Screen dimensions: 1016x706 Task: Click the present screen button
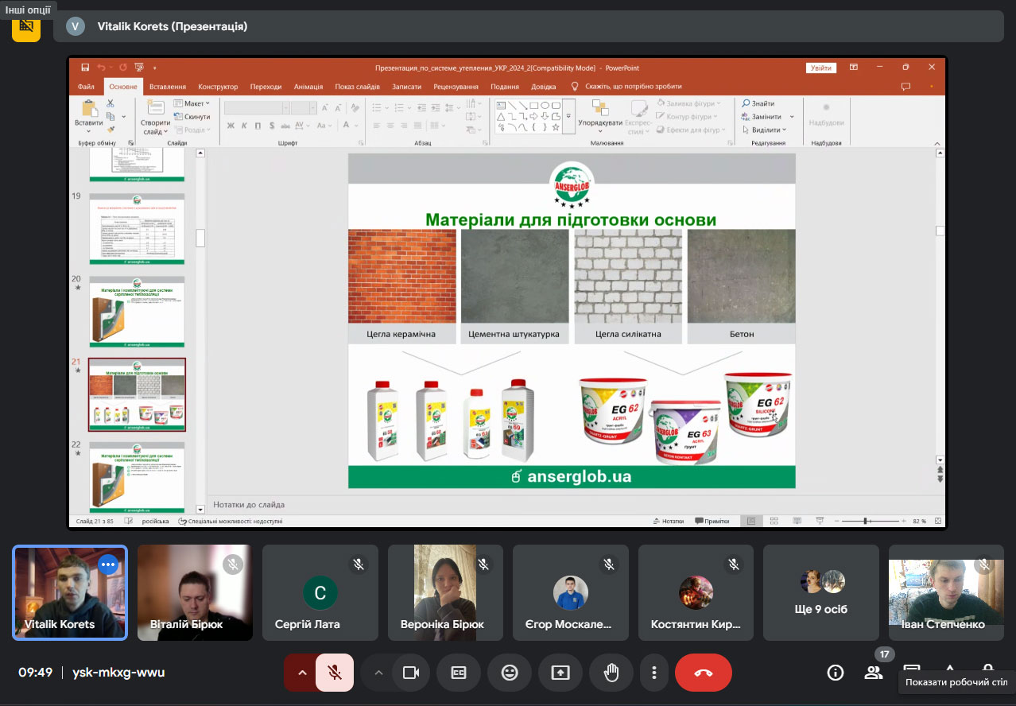(560, 673)
